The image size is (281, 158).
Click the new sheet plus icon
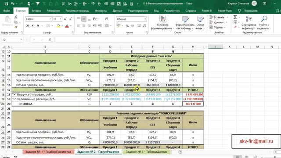[180, 152]
